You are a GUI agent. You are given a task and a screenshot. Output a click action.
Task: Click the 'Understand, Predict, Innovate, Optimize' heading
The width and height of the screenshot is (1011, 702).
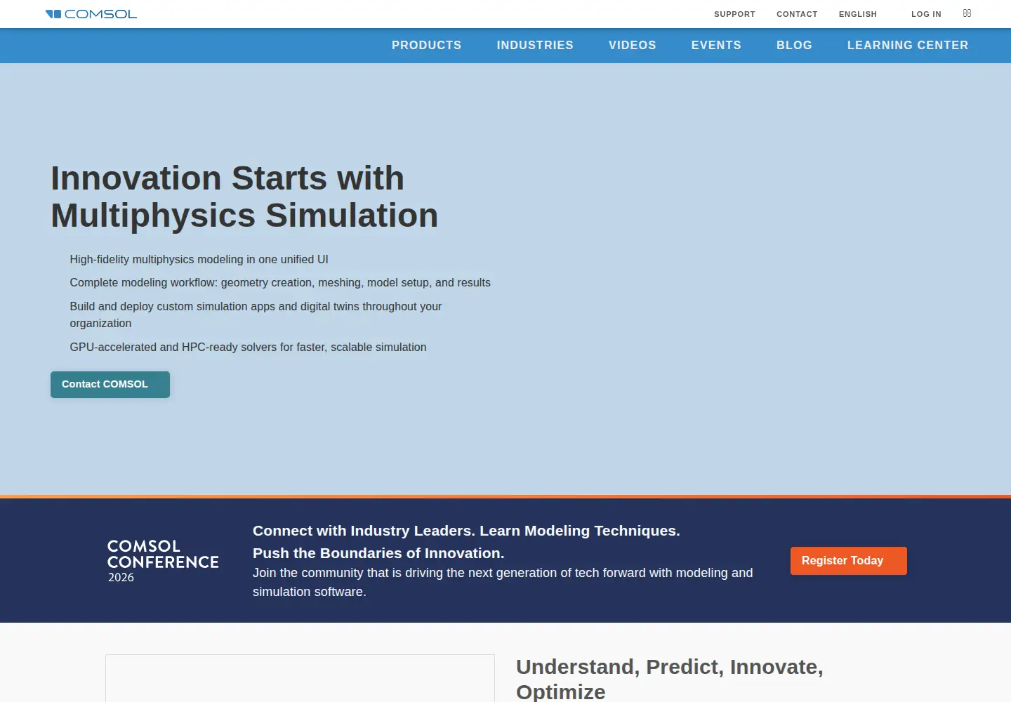point(670,679)
